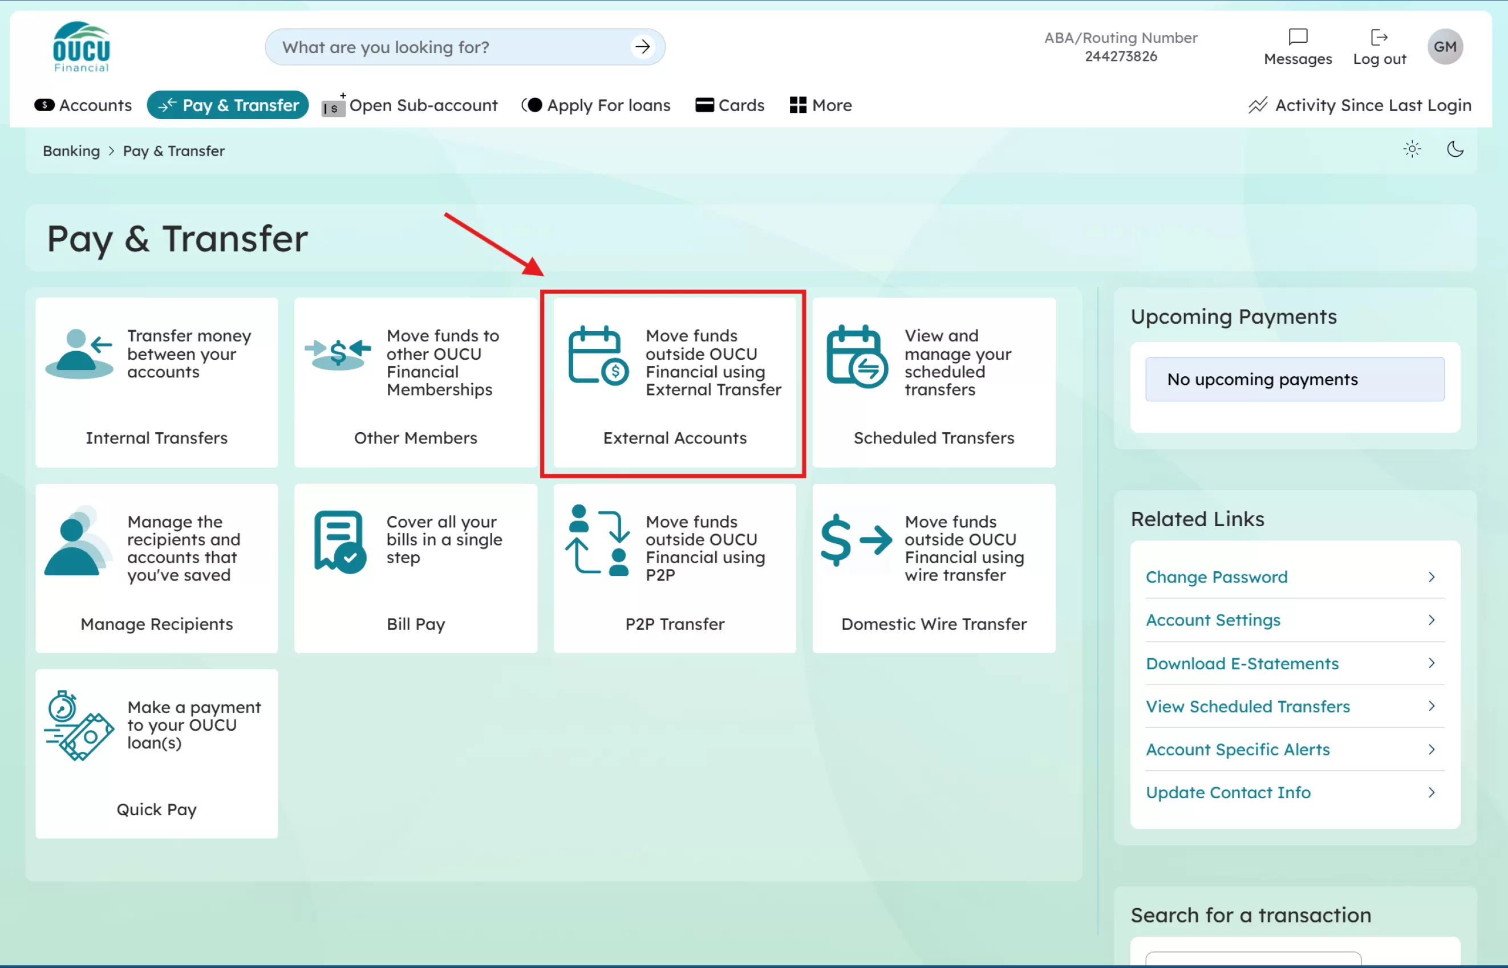Switch to light mode sun icon
1508x968 pixels.
point(1412,149)
